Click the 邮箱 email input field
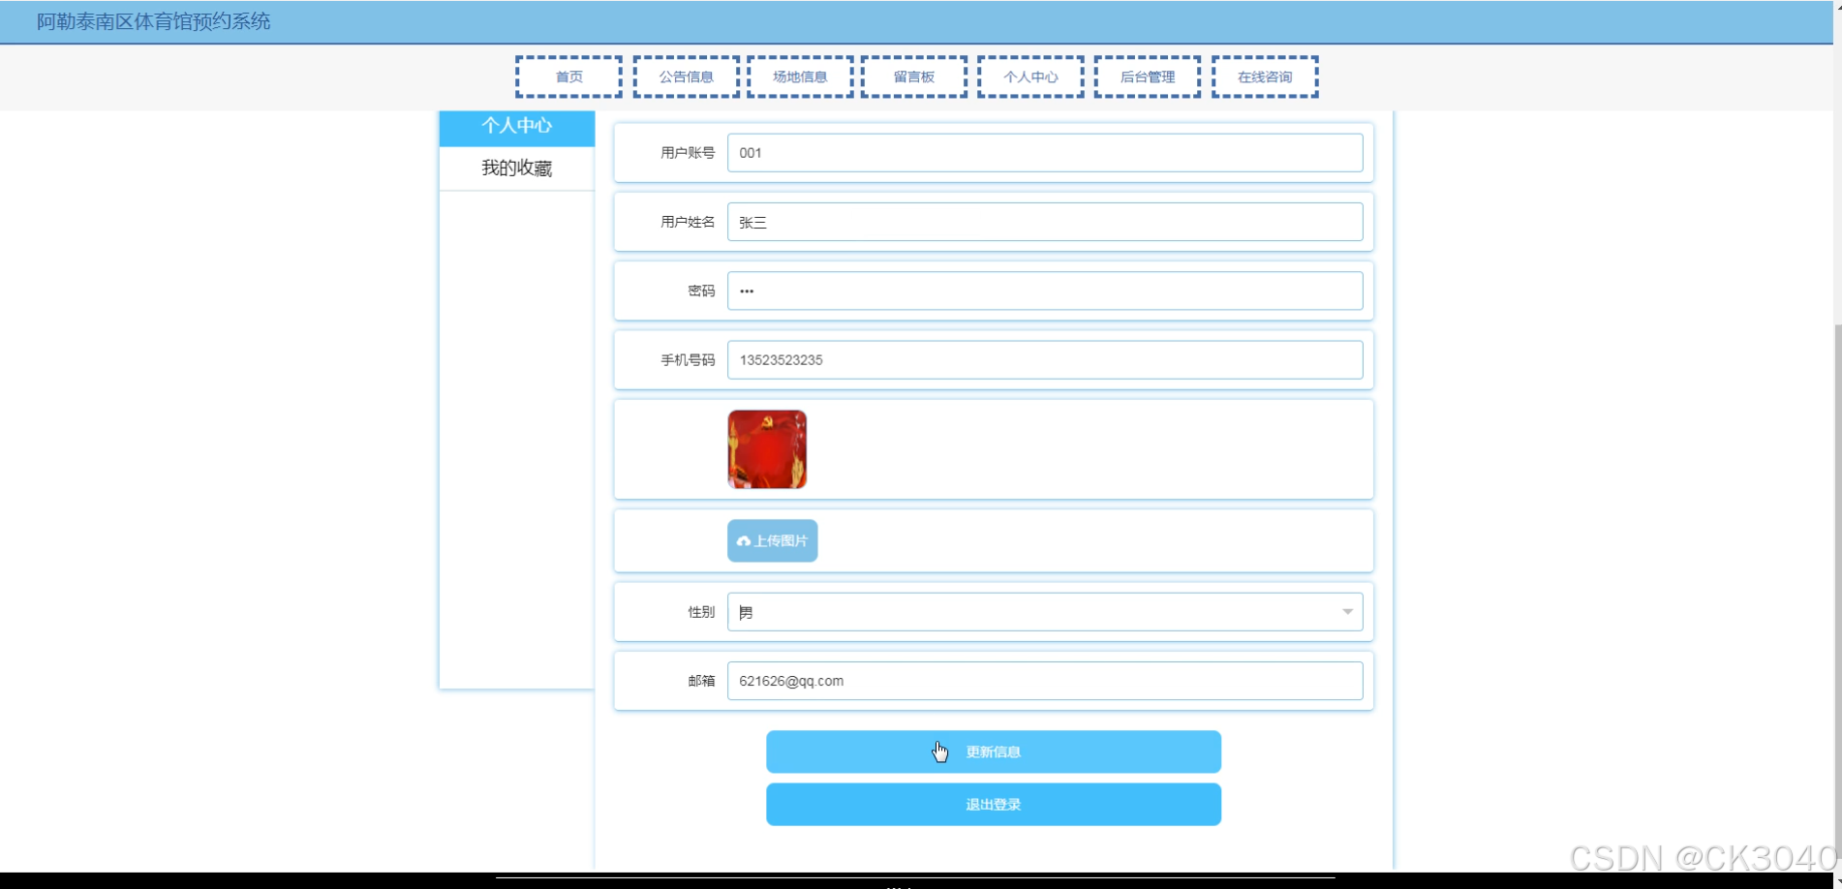The image size is (1842, 889). coord(1045,681)
